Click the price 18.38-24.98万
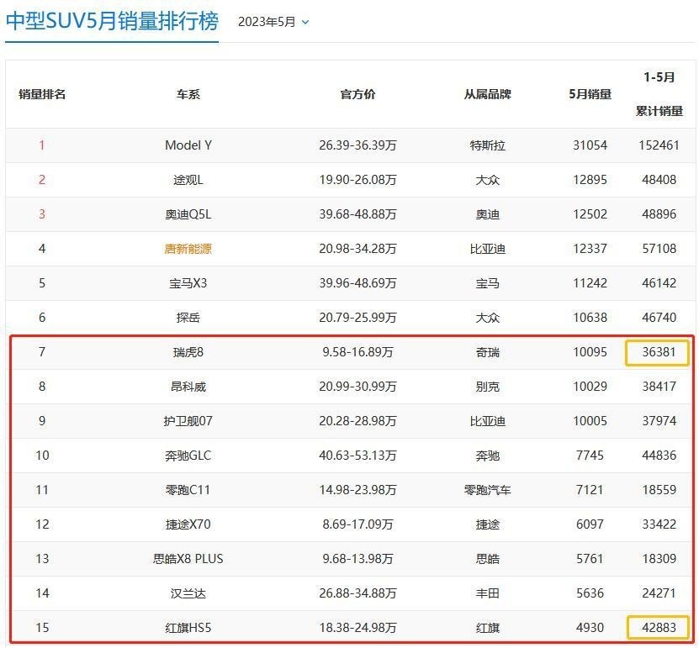The width and height of the screenshot is (699, 648). click(357, 628)
